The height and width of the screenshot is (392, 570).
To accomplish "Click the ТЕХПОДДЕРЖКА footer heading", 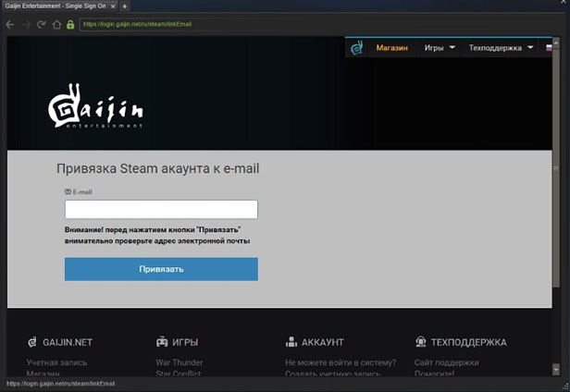I will [x=468, y=342].
